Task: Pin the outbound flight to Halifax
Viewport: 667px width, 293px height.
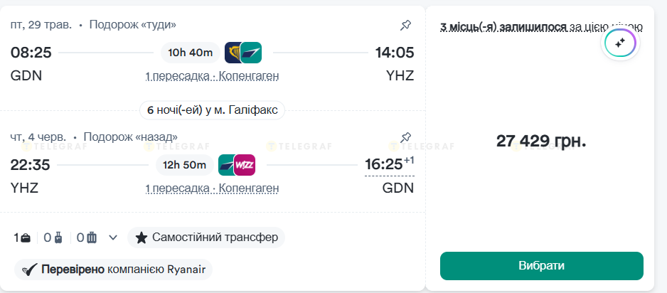Action: [405, 26]
